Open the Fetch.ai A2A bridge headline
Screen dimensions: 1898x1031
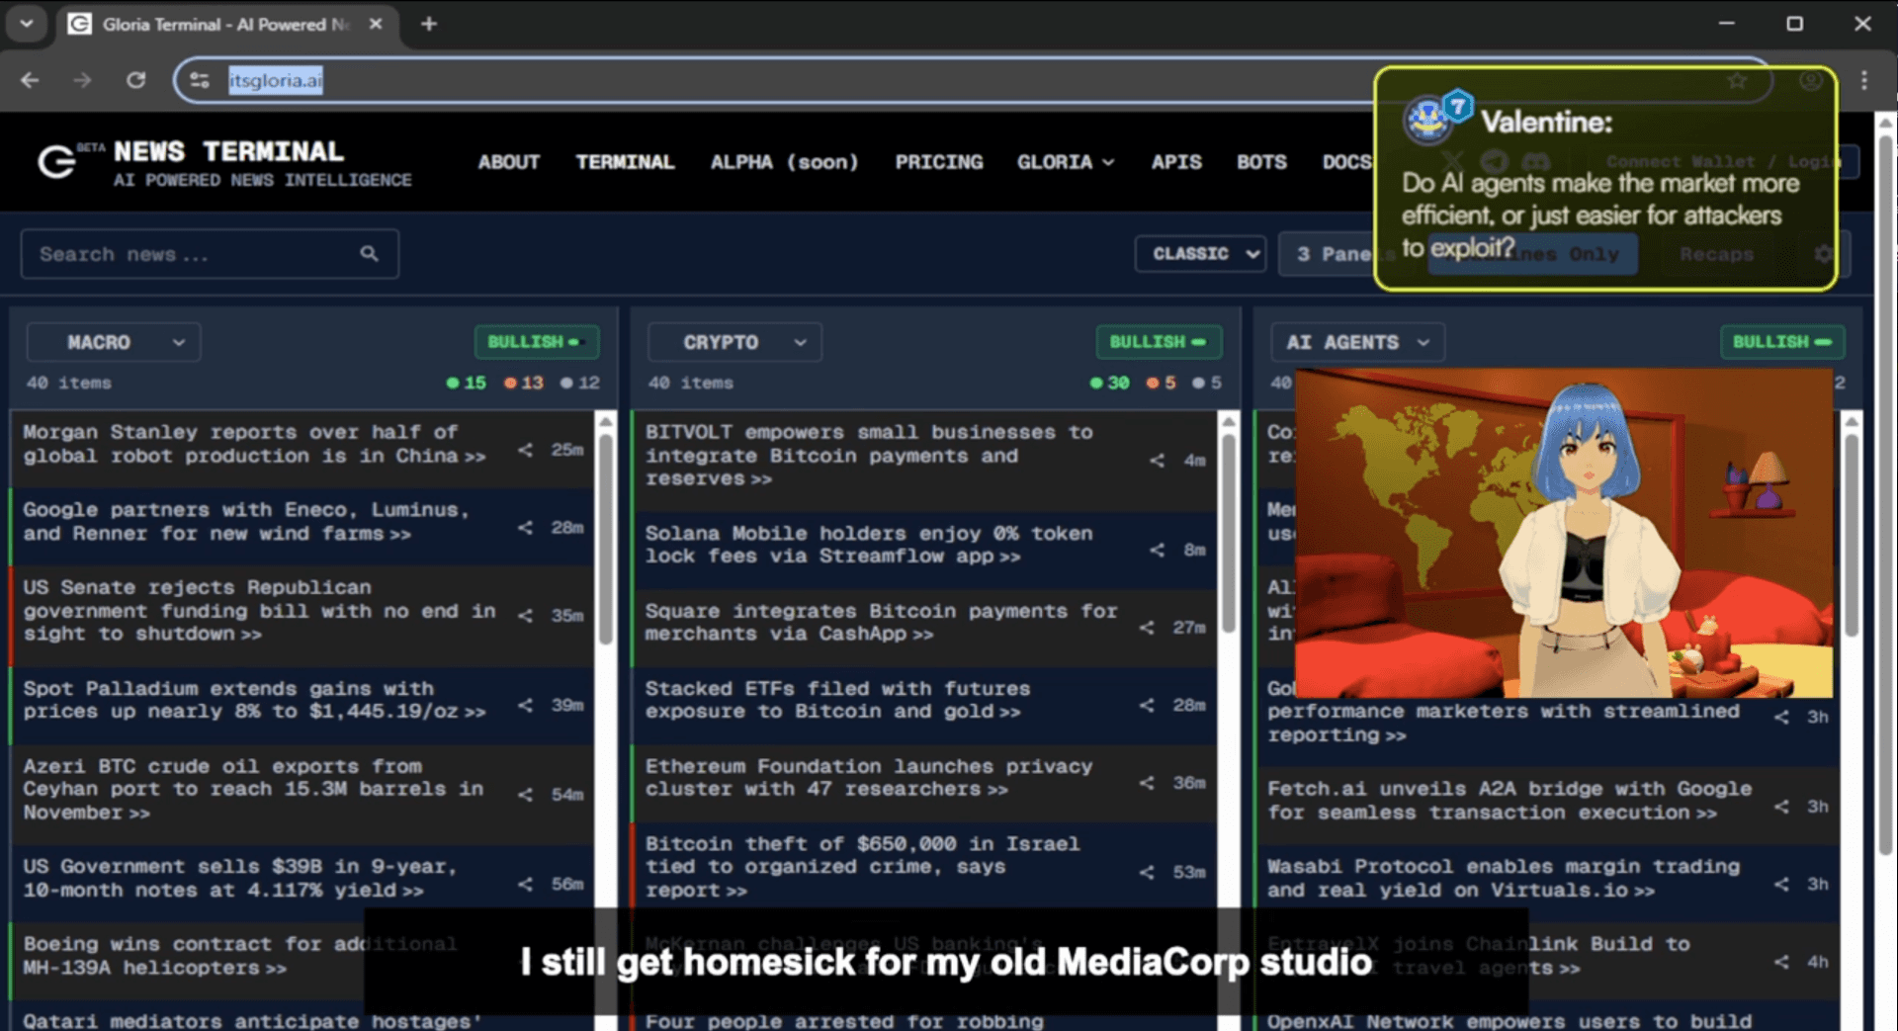coord(1503,801)
